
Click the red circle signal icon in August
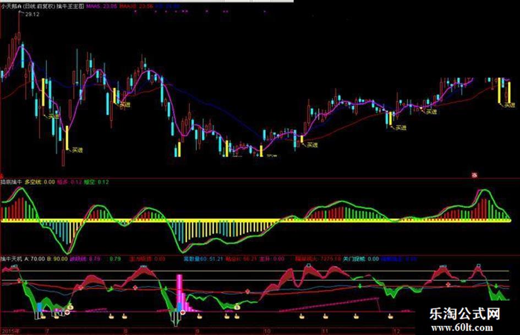click(x=183, y=312)
